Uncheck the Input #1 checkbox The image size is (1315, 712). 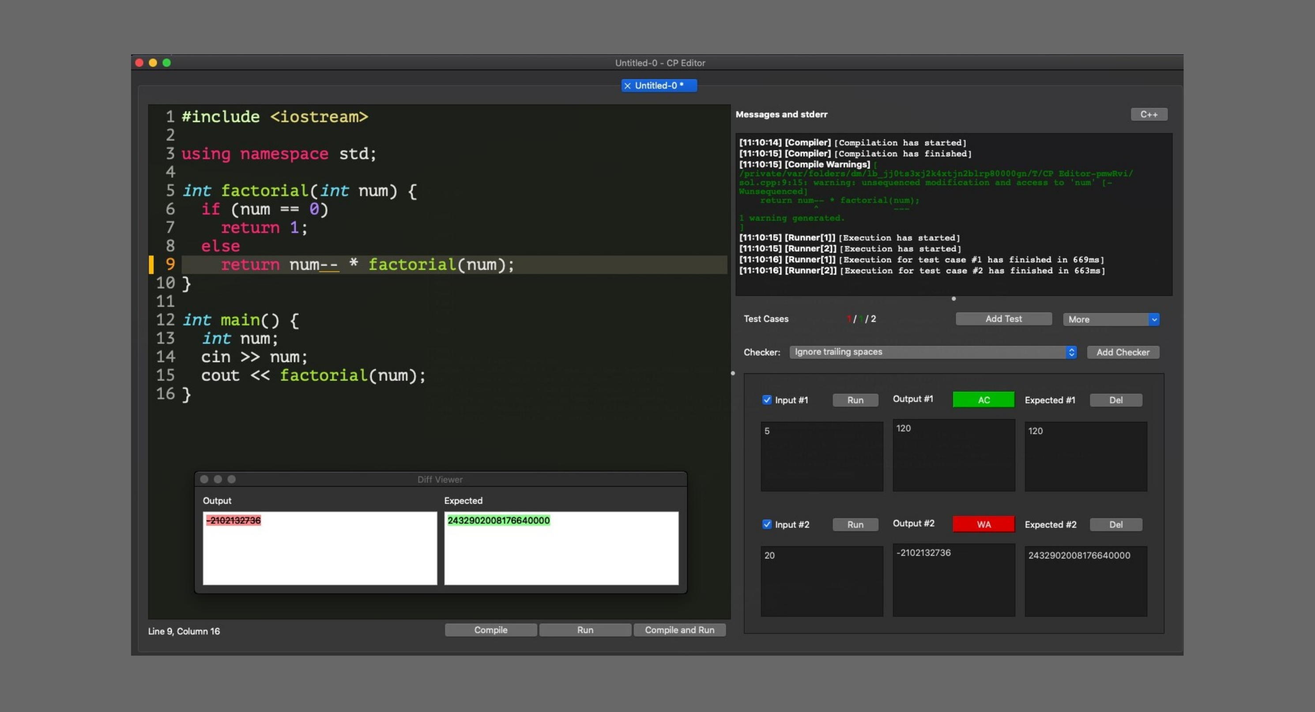[x=766, y=399]
